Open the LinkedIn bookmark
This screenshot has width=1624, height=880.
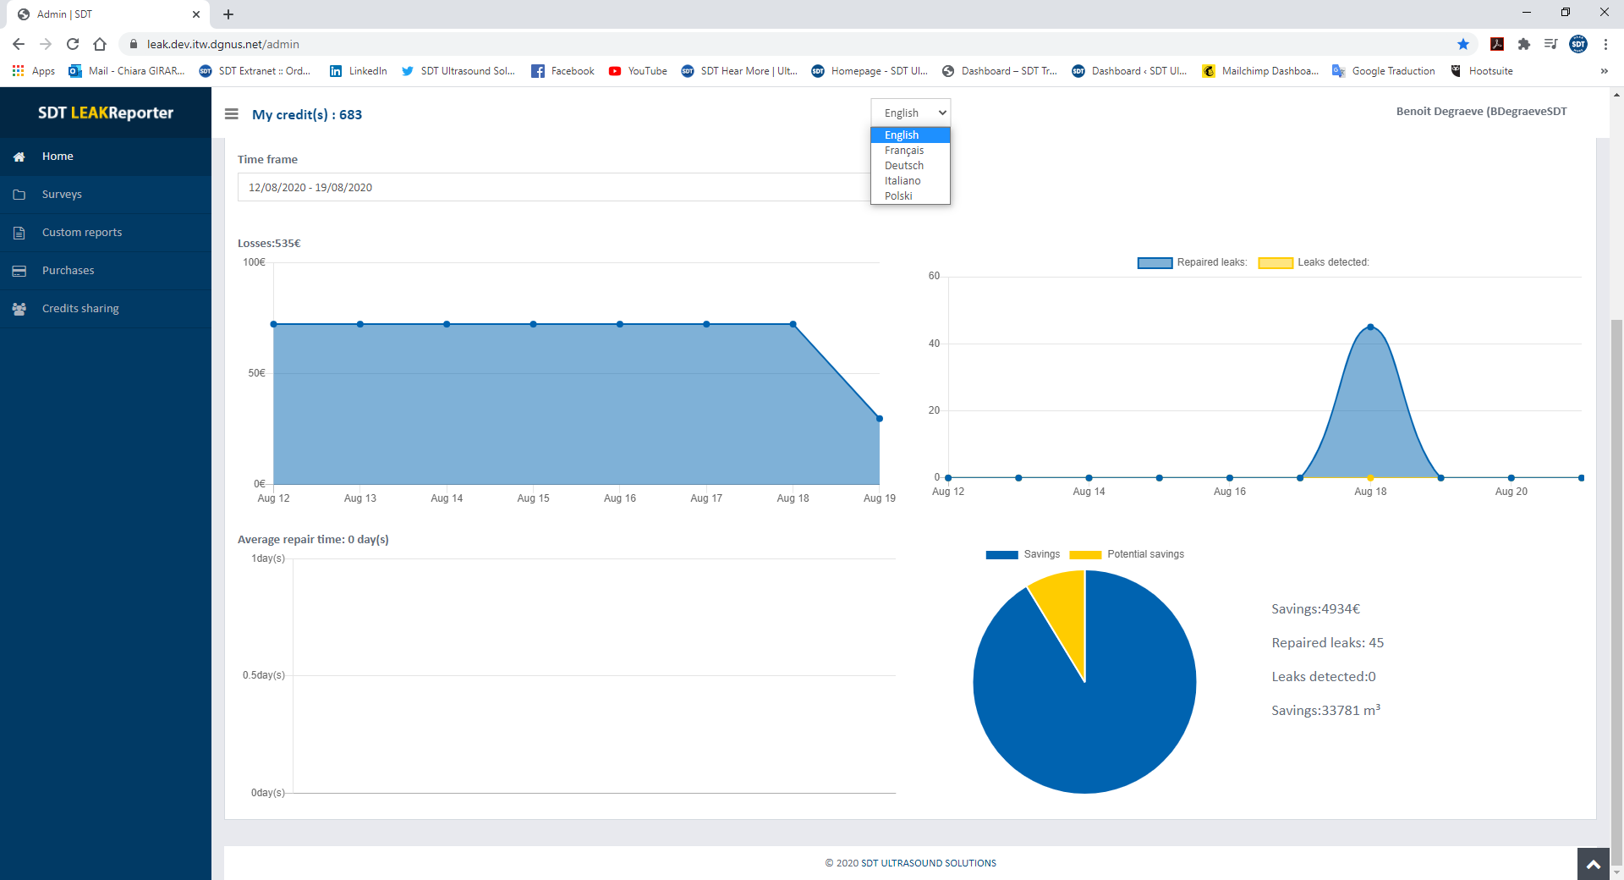359,71
